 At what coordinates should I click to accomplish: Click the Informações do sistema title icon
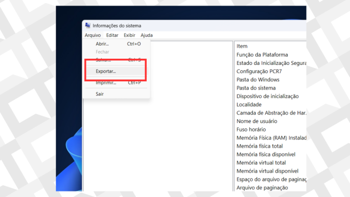coord(88,26)
